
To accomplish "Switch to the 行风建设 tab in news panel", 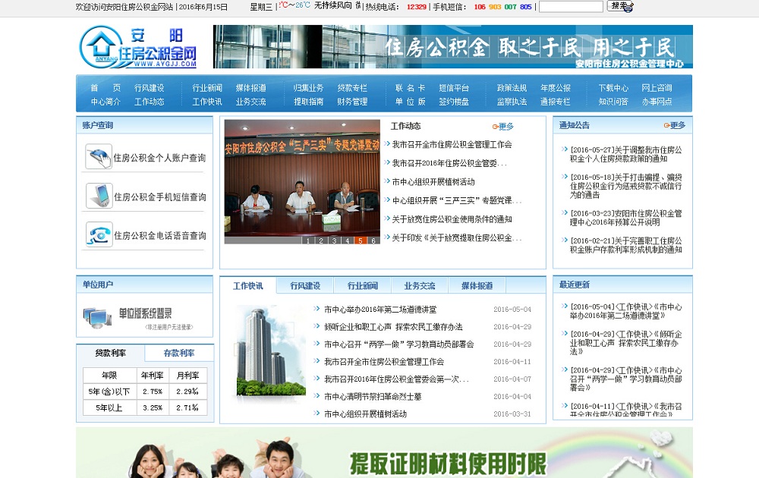I will pyautogui.click(x=305, y=286).
